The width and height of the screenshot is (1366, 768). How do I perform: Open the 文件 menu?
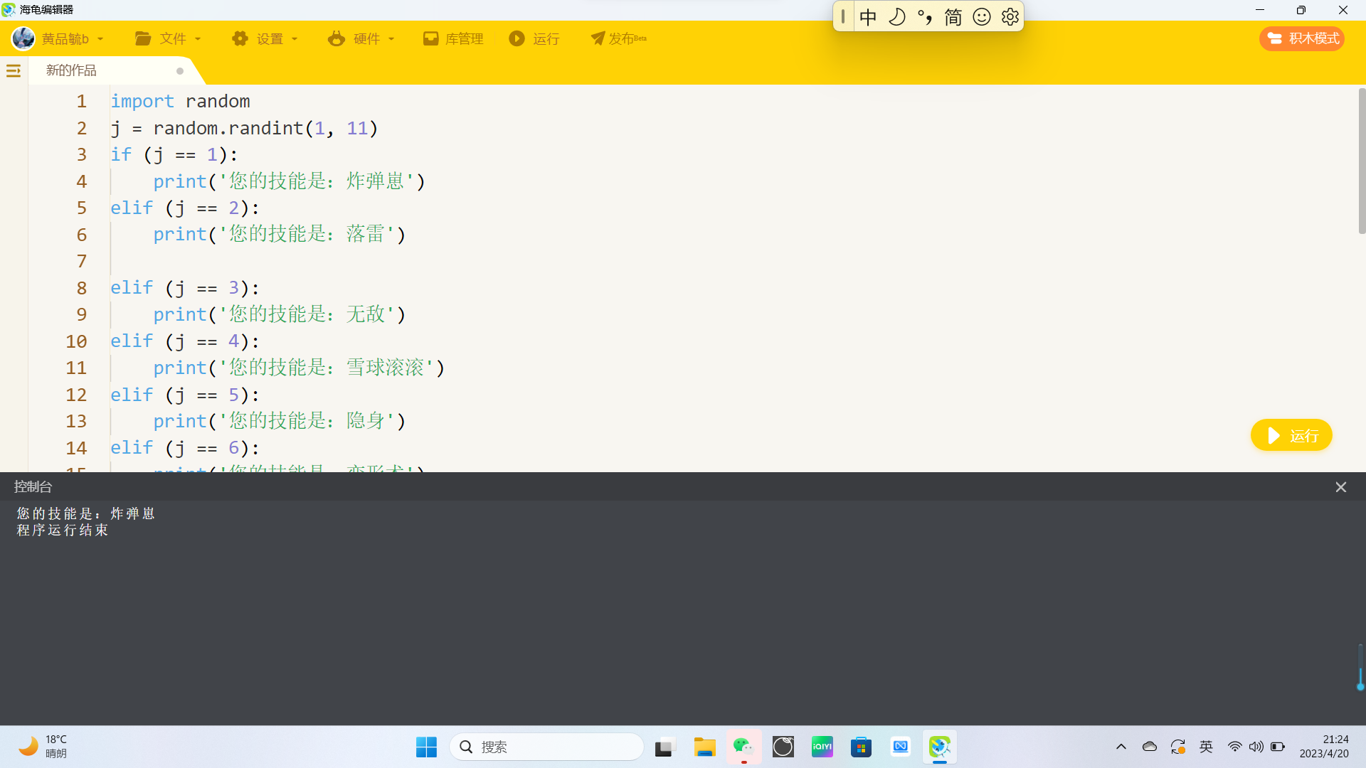click(x=168, y=38)
